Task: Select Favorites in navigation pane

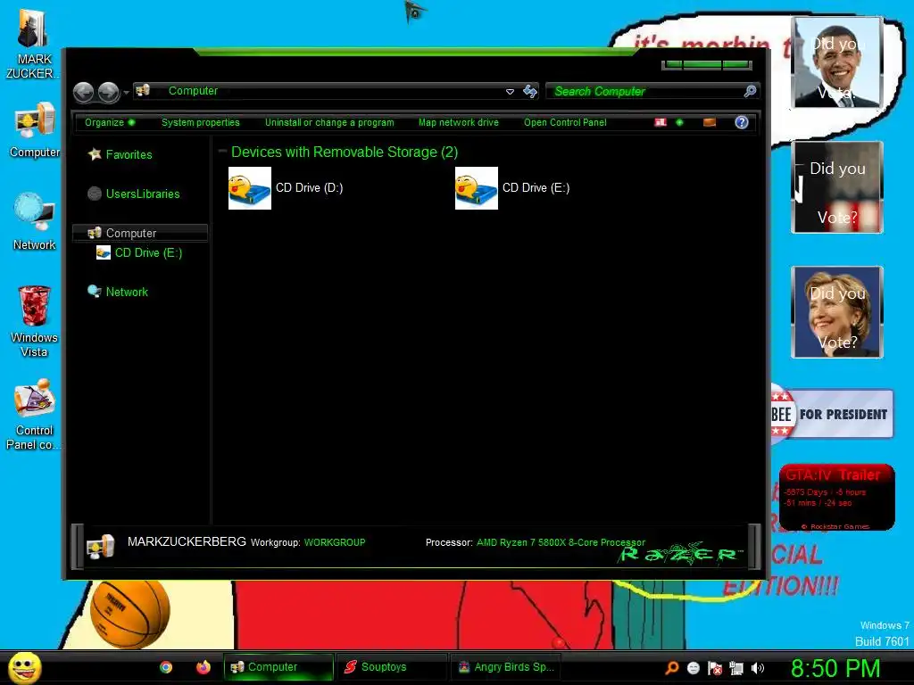Action: [x=120, y=154]
